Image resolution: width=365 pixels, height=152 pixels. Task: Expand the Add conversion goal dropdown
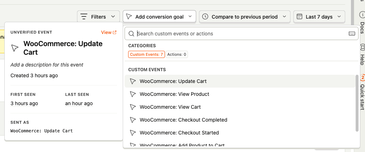(x=159, y=17)
